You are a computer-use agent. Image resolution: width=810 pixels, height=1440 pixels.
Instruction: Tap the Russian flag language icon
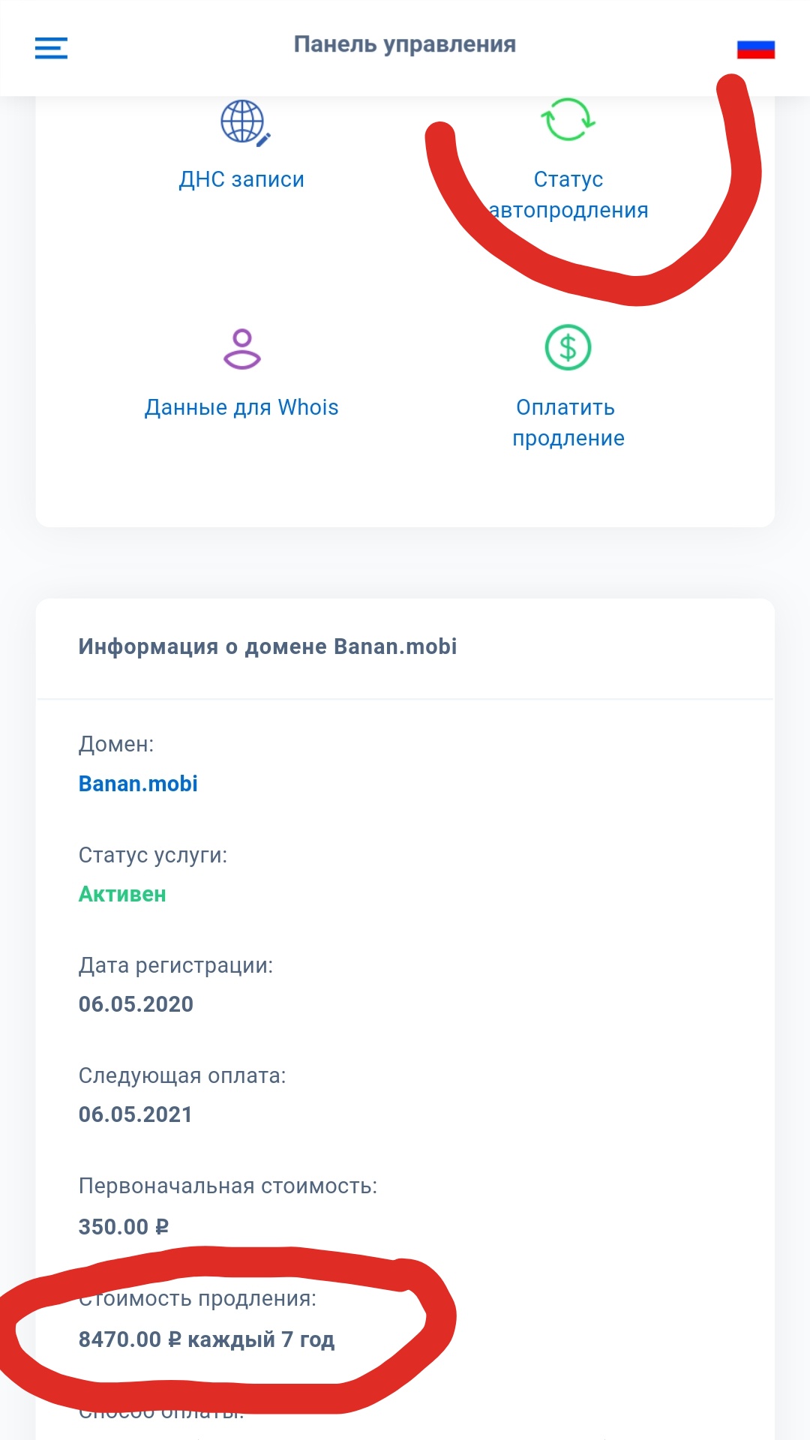tap(755, 49)
